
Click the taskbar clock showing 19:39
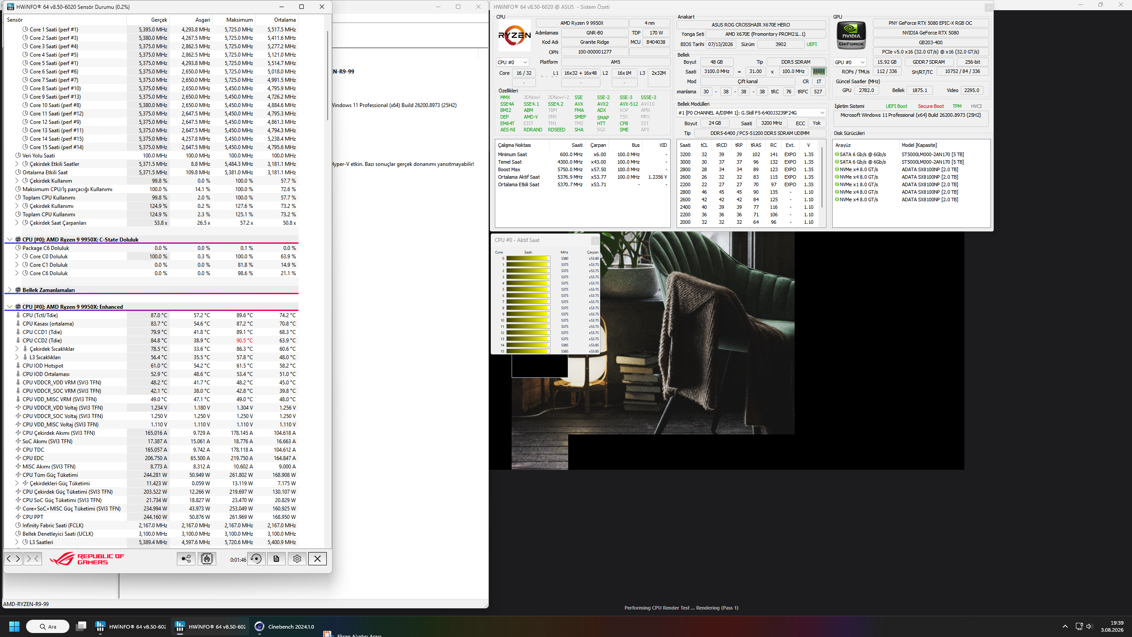(x=1113, y=626)
